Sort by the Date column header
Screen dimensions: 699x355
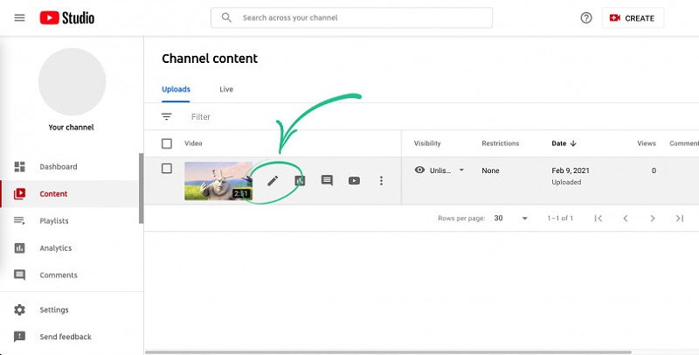tap(564, 143)
